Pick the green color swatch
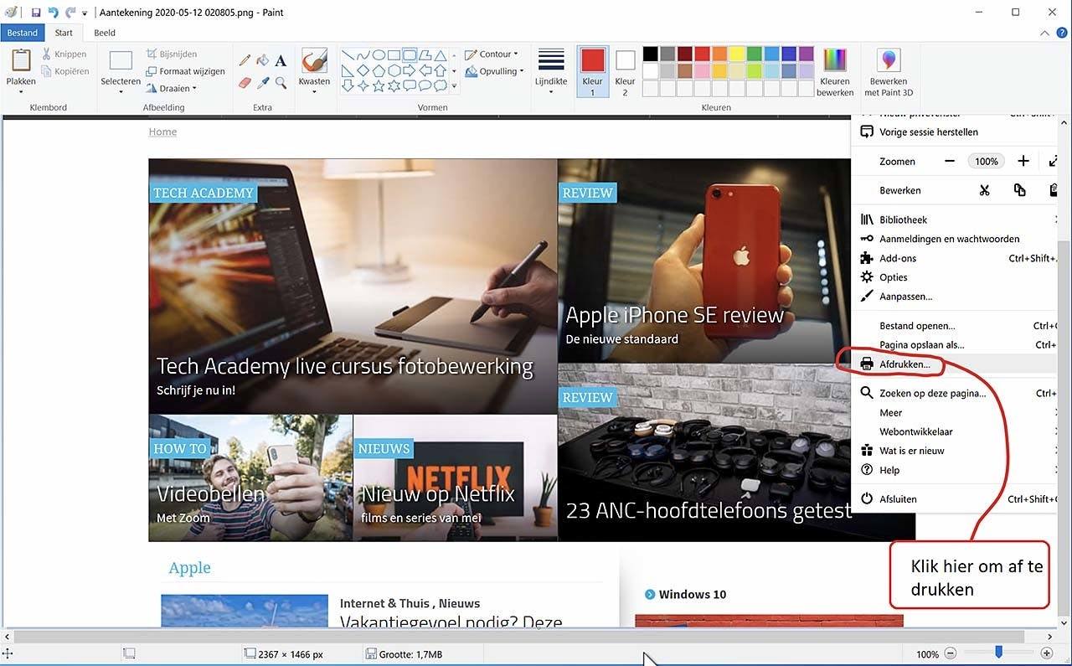 [x=755, y=54]
